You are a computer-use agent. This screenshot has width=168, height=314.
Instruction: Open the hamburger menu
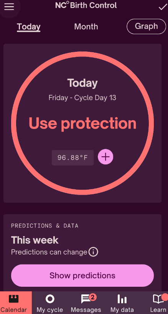click(x=9, y=7)
